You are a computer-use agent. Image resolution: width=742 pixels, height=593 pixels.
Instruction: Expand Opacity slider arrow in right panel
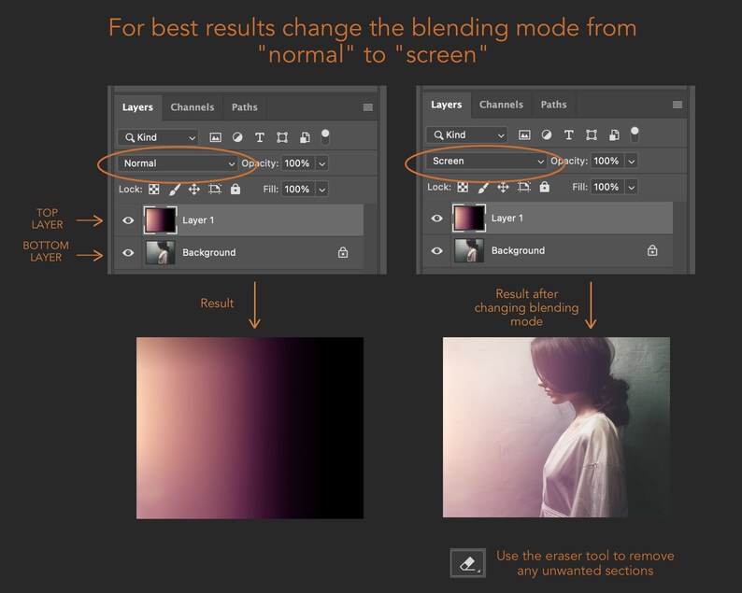tap(632, 162)
